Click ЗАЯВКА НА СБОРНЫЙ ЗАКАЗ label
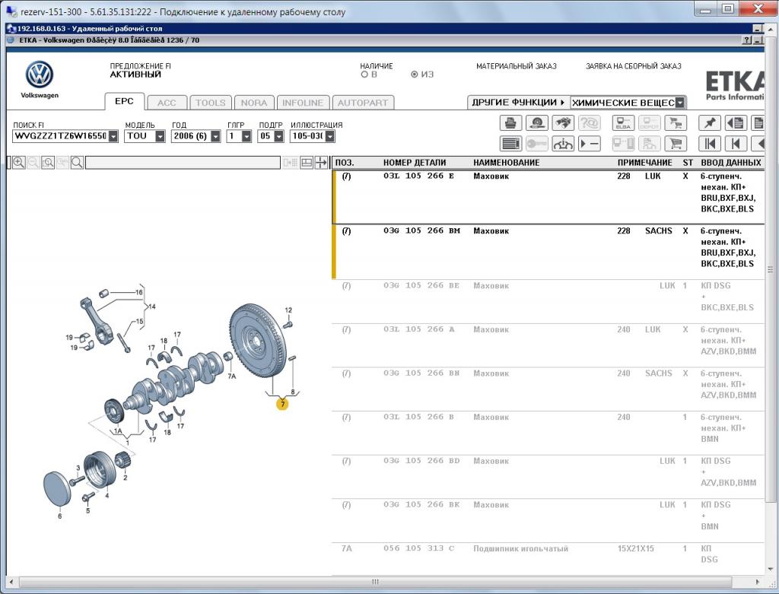This screenshot has height=594, width=779. [634, 66]
